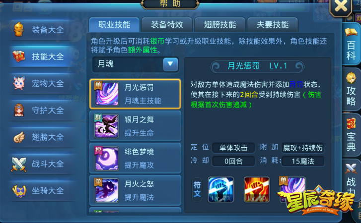
Task: Select the 月光惩罚 skill icon
Action: 107,94
